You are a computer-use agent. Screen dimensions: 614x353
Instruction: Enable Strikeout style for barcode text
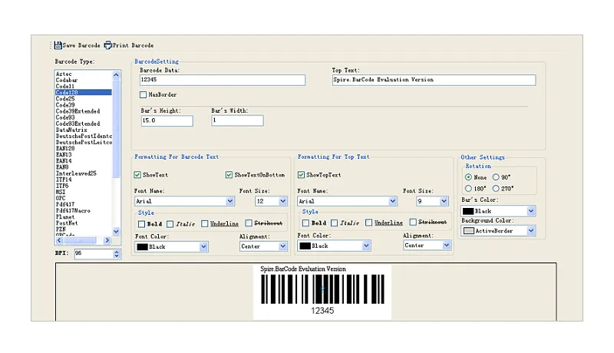pyautogui.click(x=249, y=223)
